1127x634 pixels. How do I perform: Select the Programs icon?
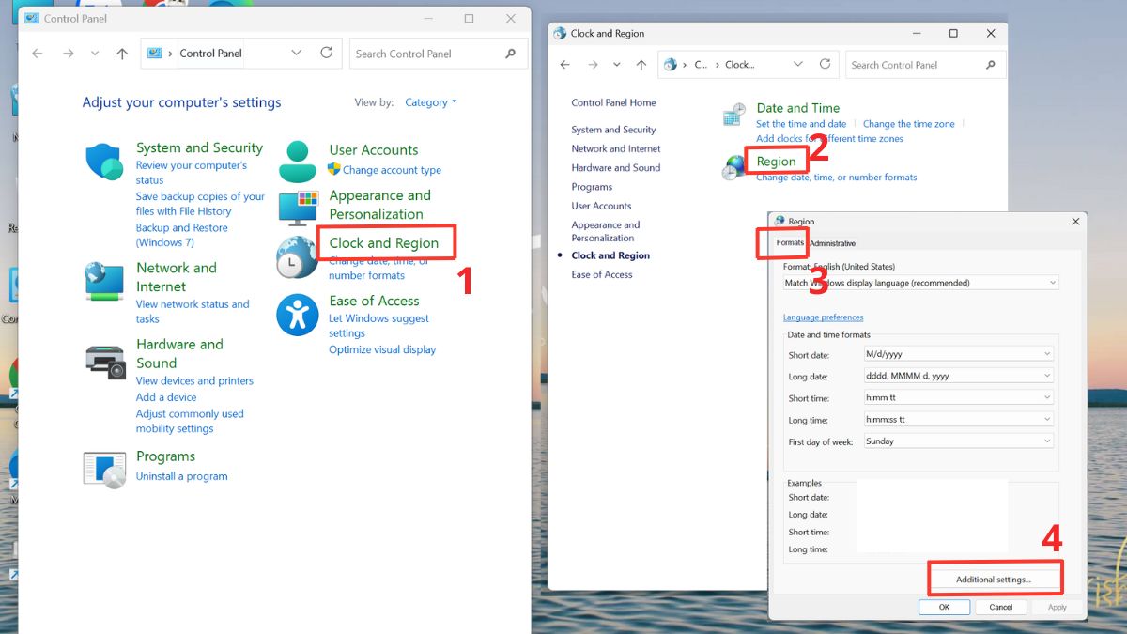point(103,467)
